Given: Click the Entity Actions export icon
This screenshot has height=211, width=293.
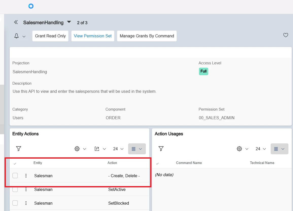Looking at the screenshot, I should [97, 149].
